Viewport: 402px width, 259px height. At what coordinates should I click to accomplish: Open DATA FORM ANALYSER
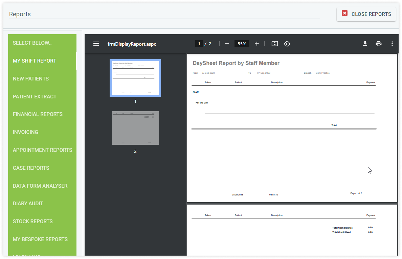42,186
